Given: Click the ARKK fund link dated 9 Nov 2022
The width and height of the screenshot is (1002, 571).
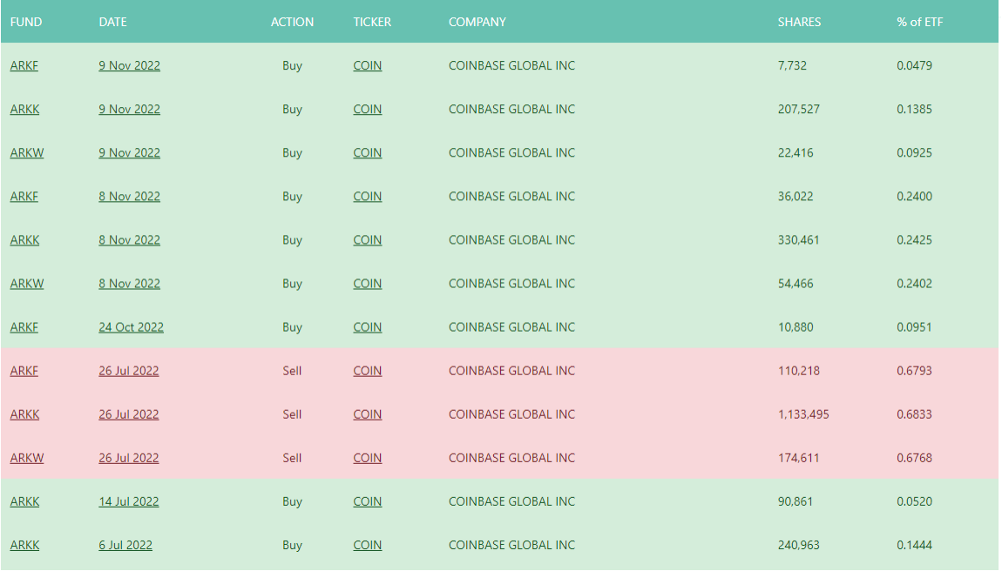Looking at the screenshot, I should 24,109.
